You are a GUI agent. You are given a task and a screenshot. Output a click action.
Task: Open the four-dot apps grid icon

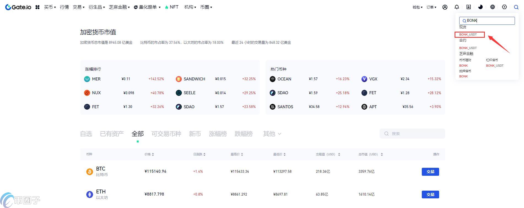pyautogui.click(x=37, y=7)
